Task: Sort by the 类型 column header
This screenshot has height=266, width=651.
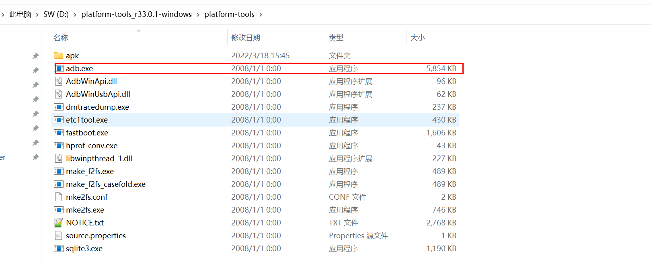Action: [336, 37]
